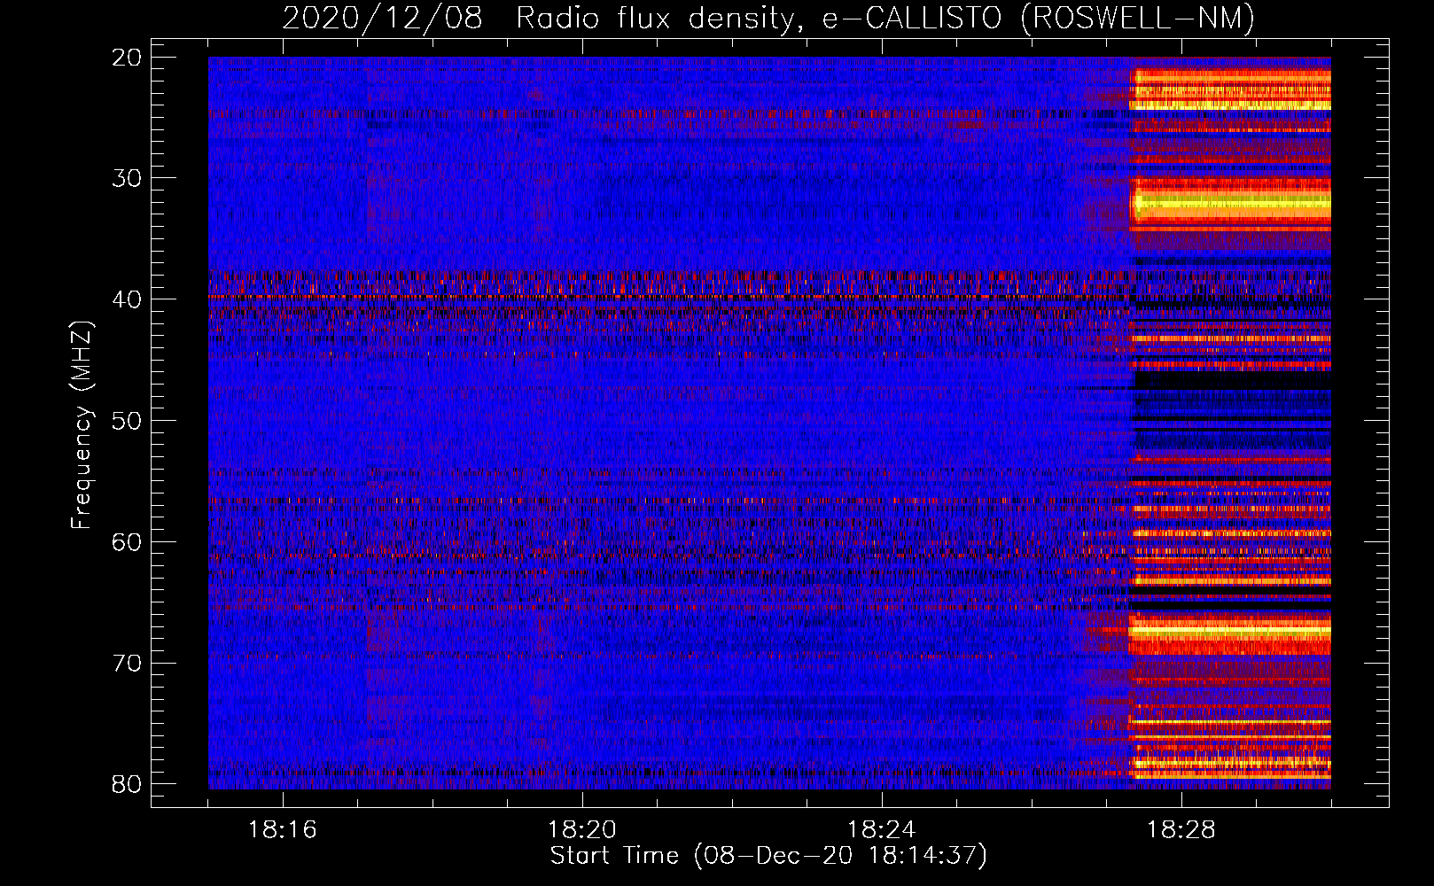Click the 'Start Time (08-Dec-20 18:14:37)' label
Screen dimensions: 1434x886
[768, 856]
